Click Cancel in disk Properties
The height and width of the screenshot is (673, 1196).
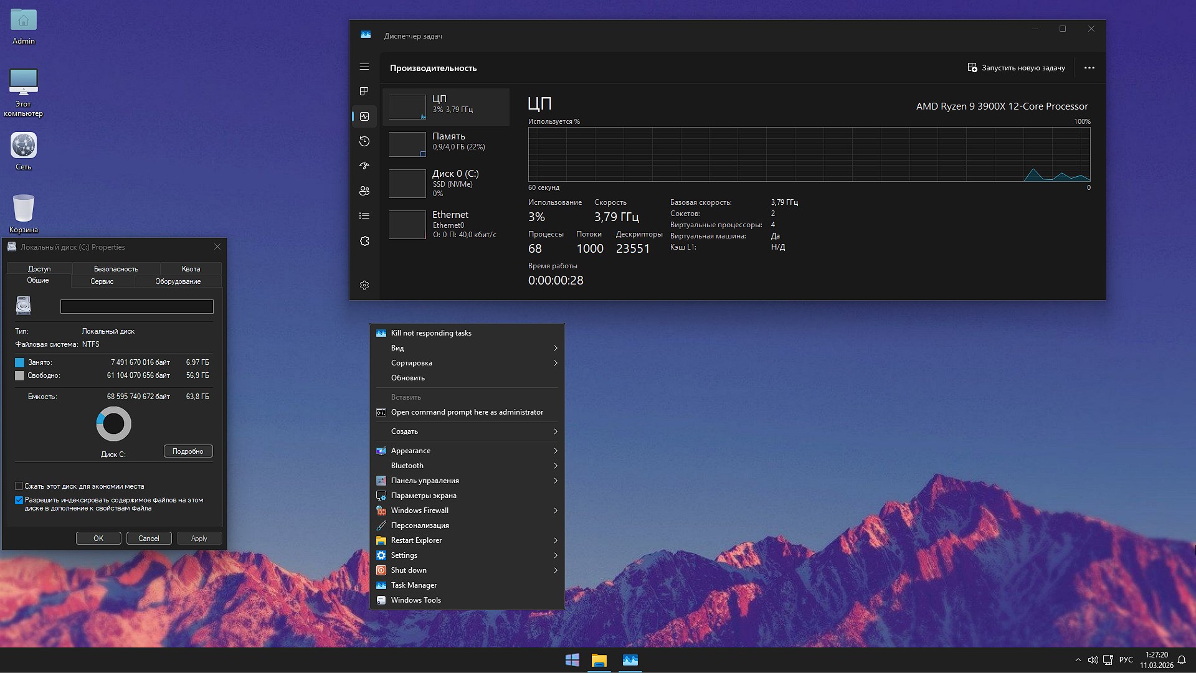149,539
